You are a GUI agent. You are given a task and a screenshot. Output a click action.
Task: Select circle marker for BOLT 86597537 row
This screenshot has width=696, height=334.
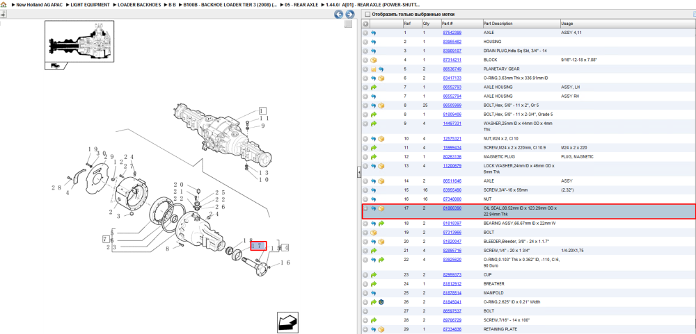coord(365,311)
